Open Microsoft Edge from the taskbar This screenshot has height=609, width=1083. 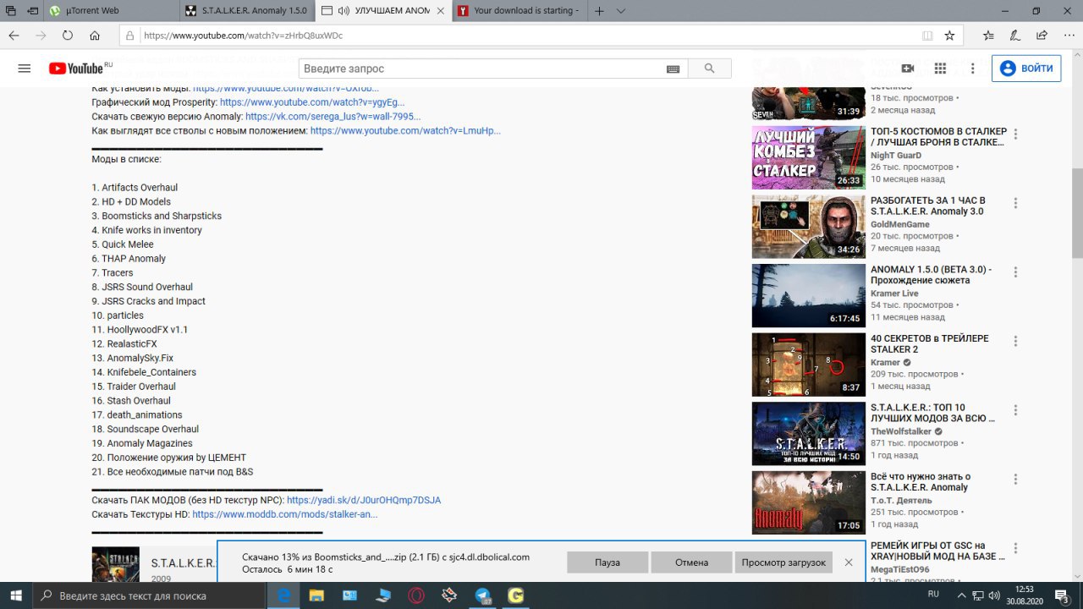pos(285,595)
